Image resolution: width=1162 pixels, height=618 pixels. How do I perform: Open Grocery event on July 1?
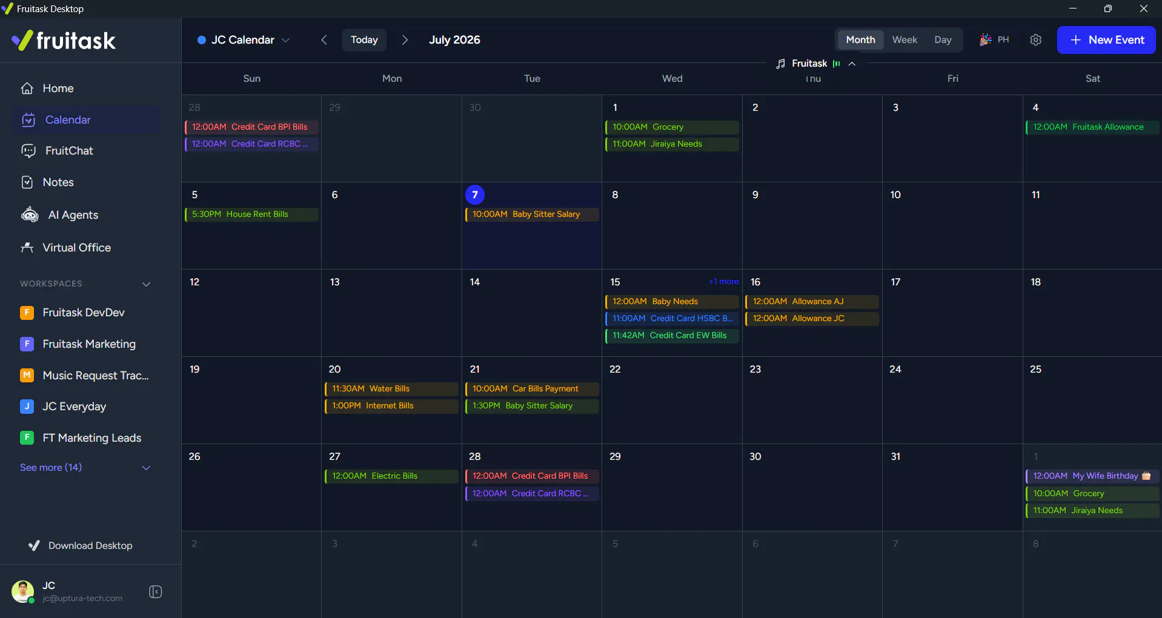tap(672, 127)
